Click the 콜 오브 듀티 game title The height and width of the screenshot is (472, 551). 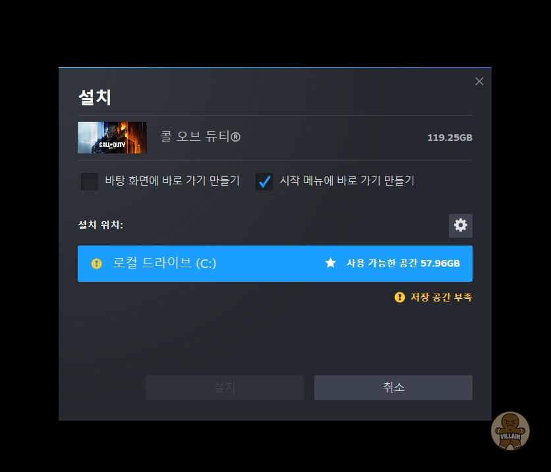[x=200, y=136]
